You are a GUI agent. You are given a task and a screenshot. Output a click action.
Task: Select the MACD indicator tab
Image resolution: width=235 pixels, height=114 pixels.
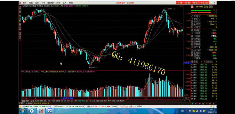tap(37, 101)
